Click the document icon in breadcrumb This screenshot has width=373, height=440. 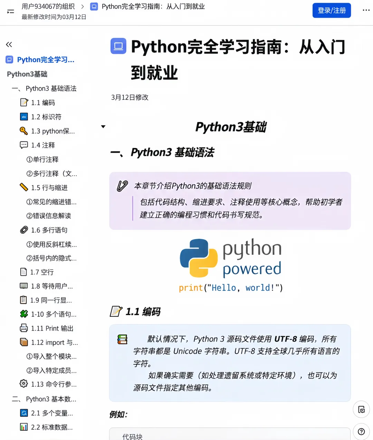point(94,7)
